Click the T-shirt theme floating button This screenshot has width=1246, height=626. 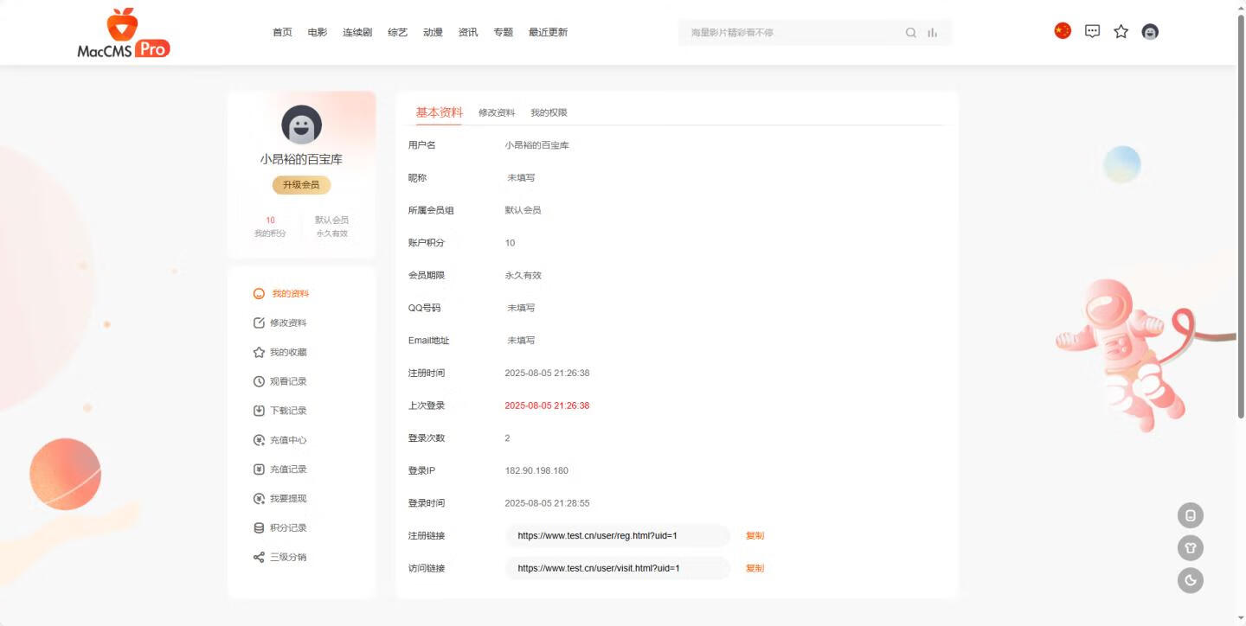[1191, 548]
